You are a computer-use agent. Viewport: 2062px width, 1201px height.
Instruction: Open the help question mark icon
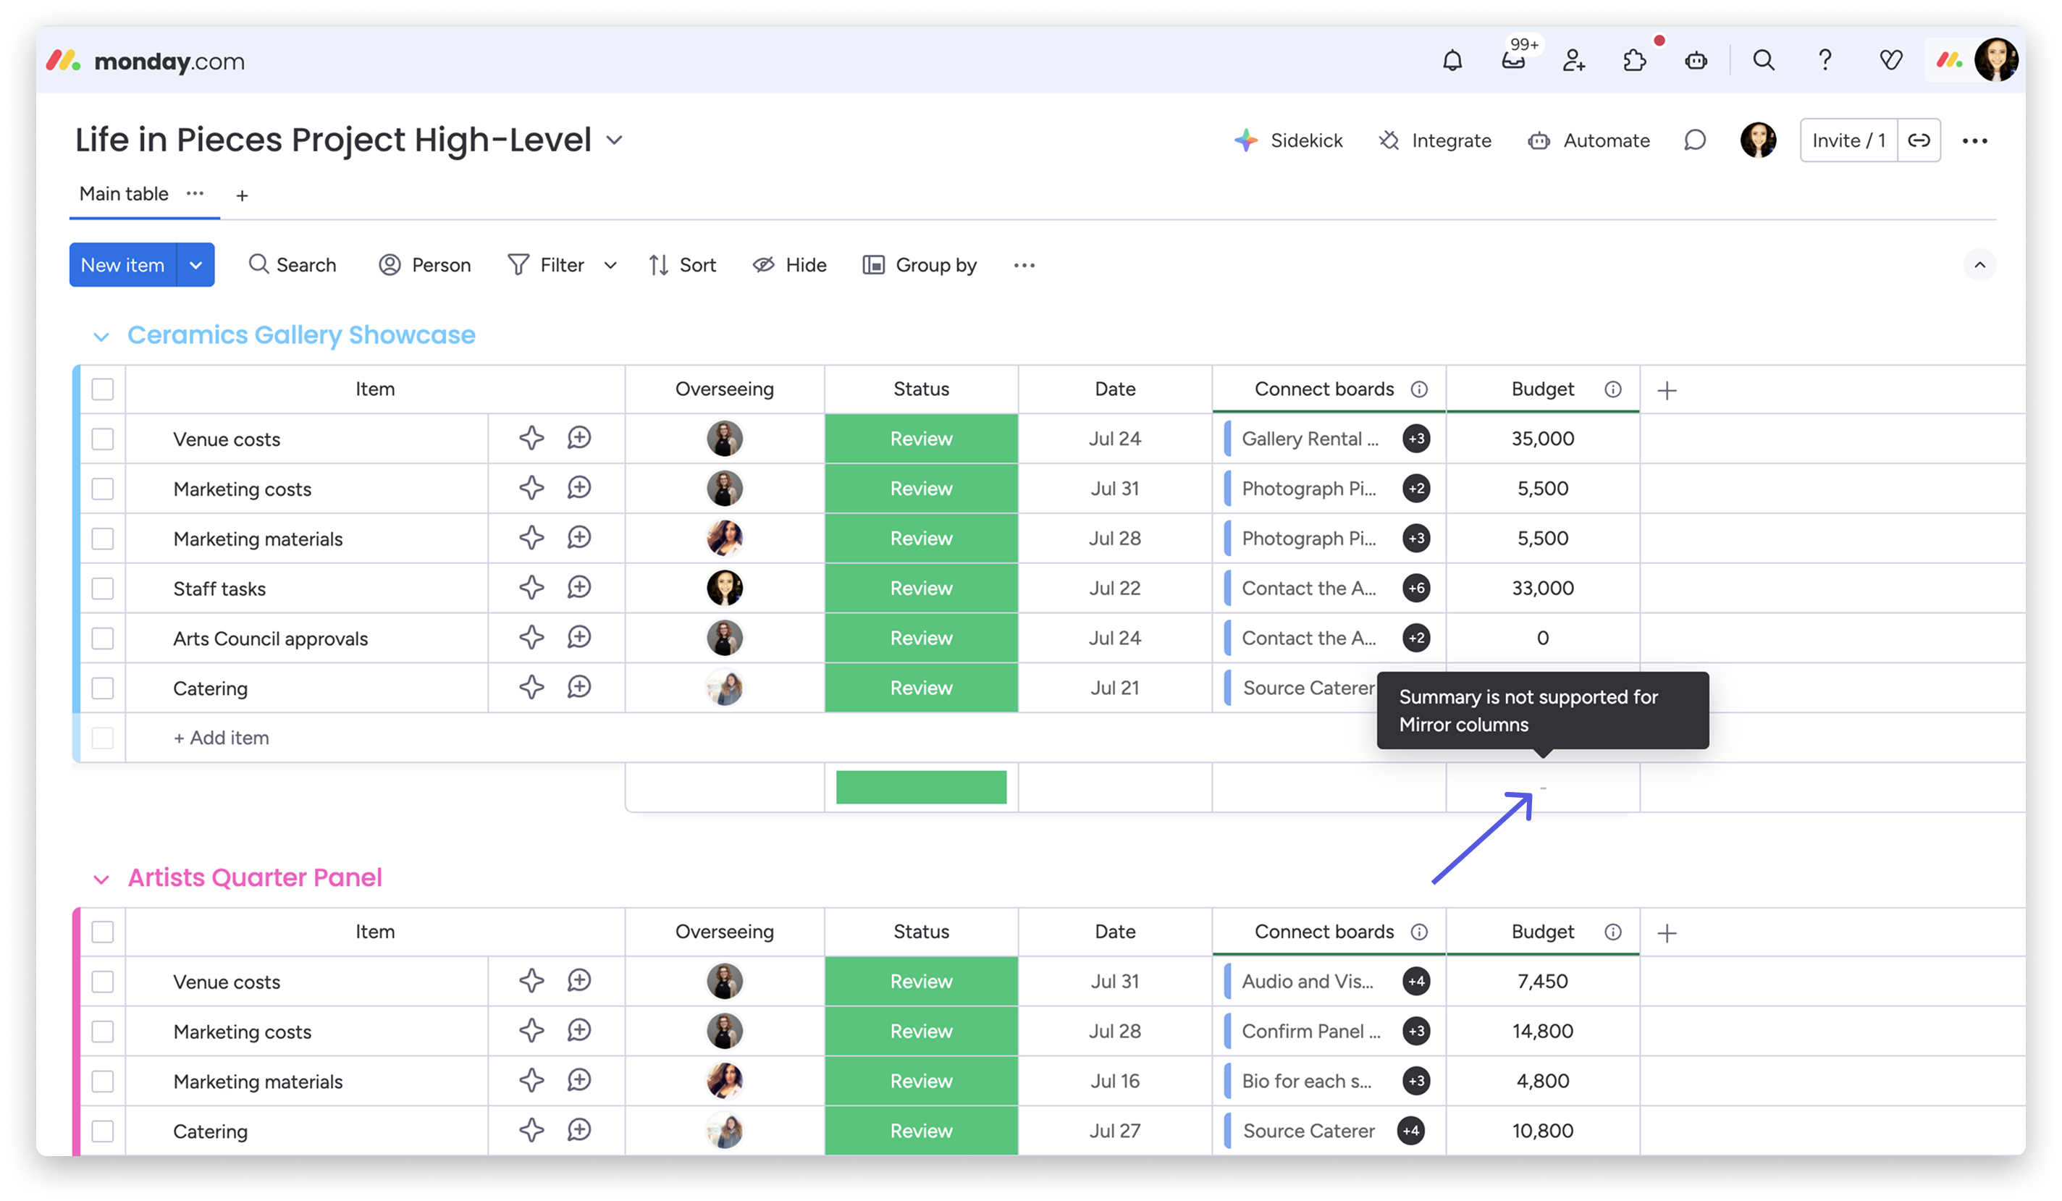tap(1825, 61)
